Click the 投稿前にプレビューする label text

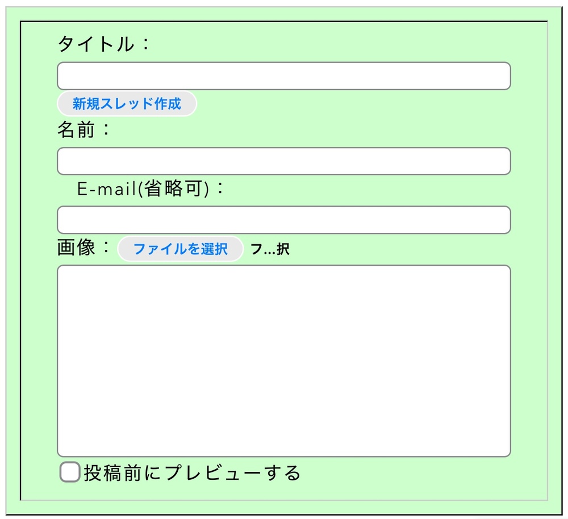click(x=192, y=472)
